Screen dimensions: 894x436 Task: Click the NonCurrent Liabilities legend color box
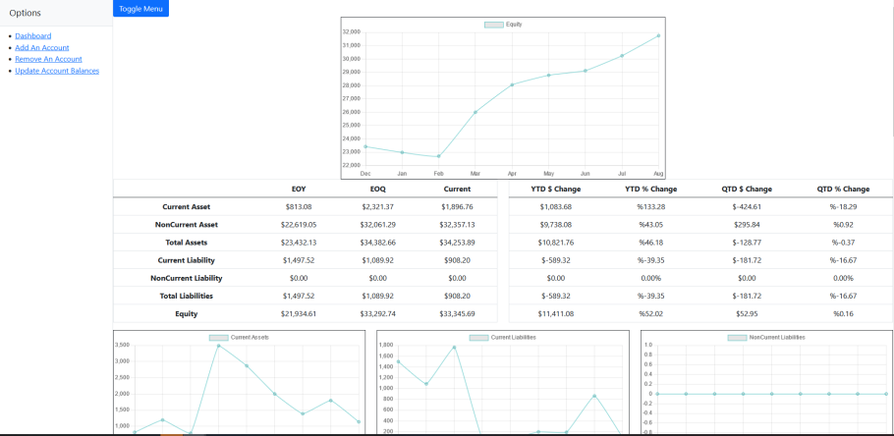(x=737, y=337)
